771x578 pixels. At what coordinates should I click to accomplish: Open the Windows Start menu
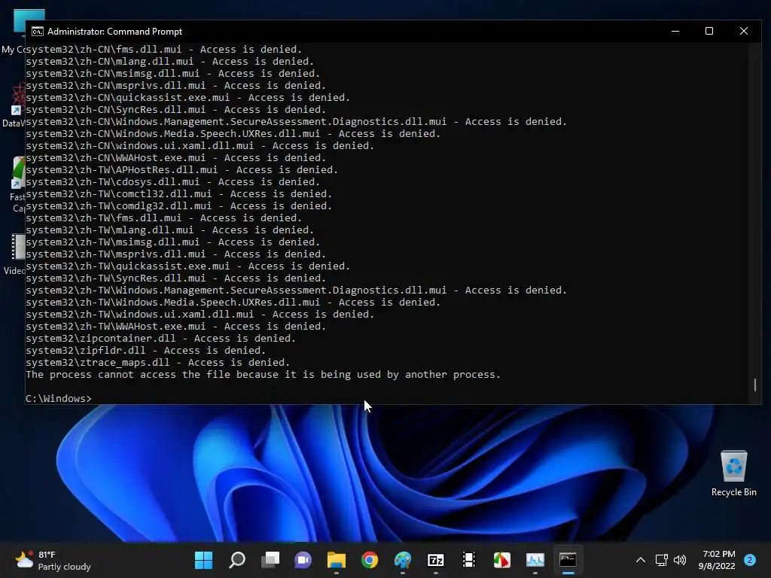click(203, 560)
